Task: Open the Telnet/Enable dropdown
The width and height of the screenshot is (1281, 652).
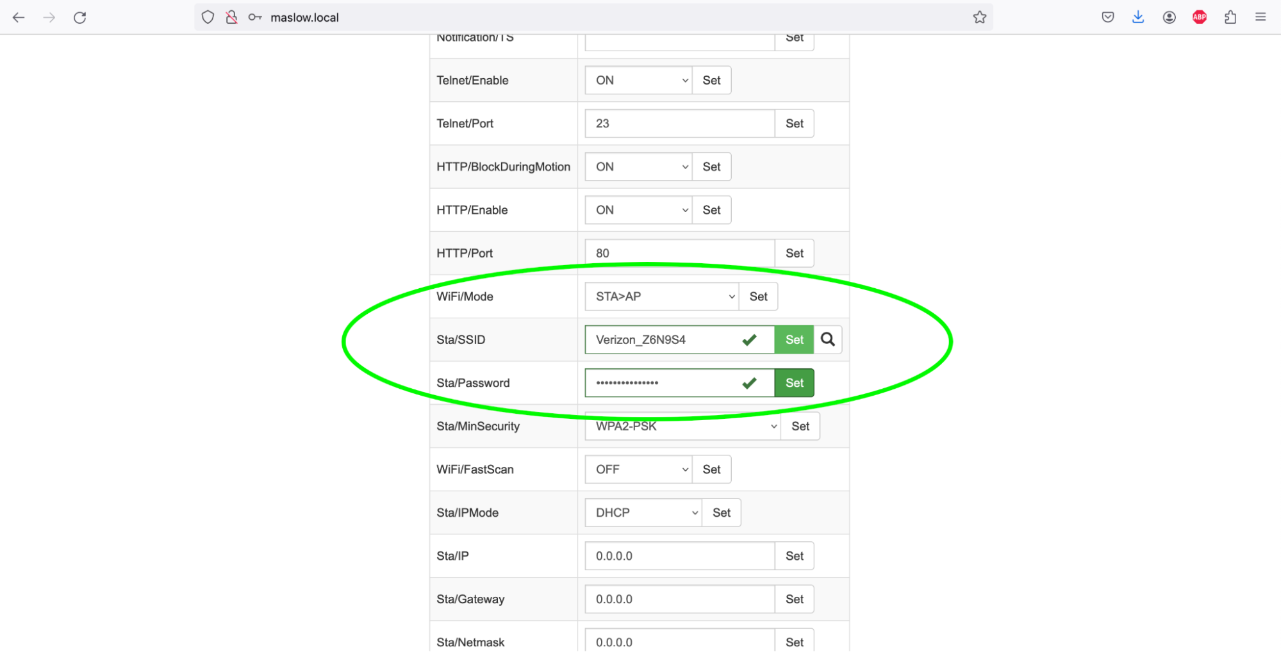Action: coord(638,80)
